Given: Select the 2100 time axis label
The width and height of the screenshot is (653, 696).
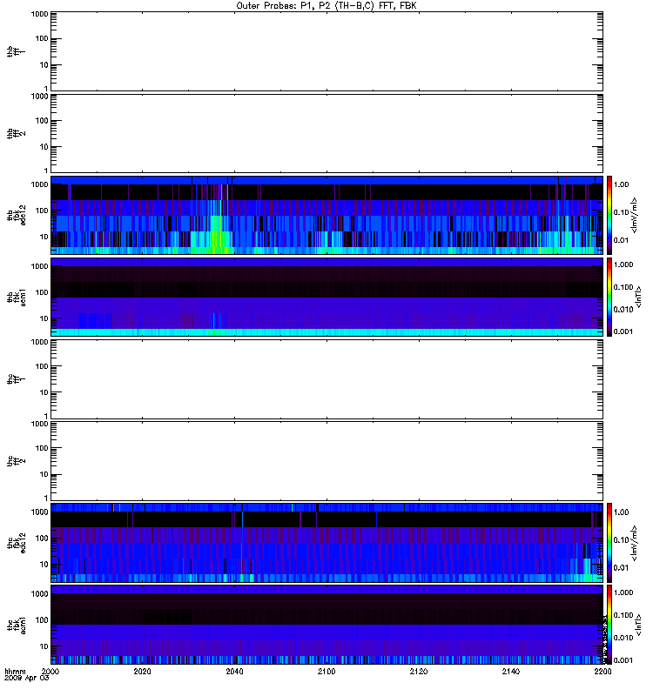Looking at the screenshot, I should pos(326,672).
